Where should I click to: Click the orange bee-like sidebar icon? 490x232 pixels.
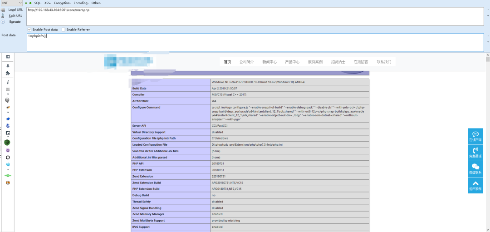(x=8, y=107)
